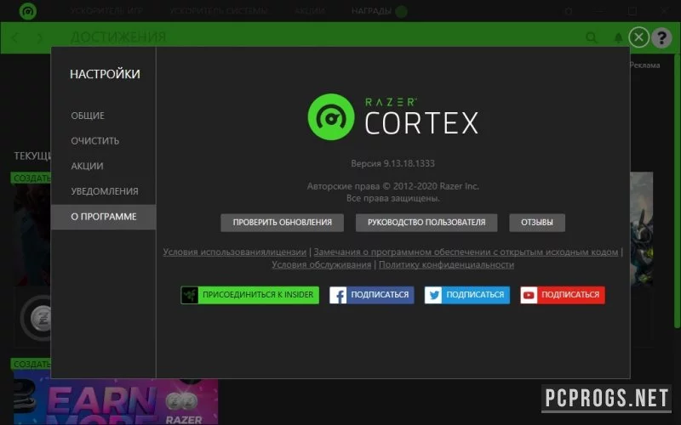Open the Условия обслуживания link
The image size is (681, 425).
322,264
